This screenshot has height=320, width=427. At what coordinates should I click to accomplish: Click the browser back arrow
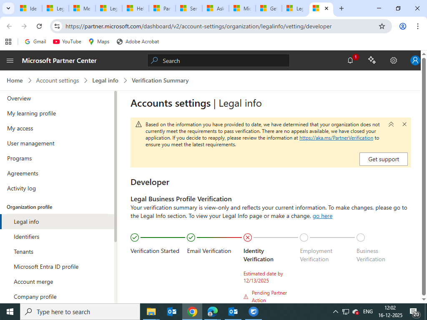(x=9, y=26)
